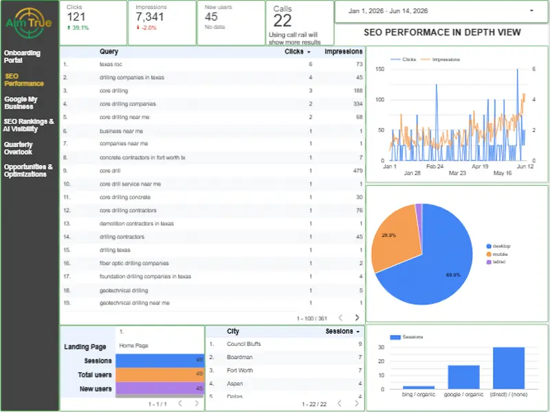
Task: Select 'demolition contractors in texas' row
Action: (x=212, y=224)
